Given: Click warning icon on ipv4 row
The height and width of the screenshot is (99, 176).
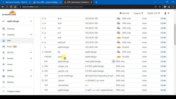Looking at the screenshot, I should [x=43, y=18].
